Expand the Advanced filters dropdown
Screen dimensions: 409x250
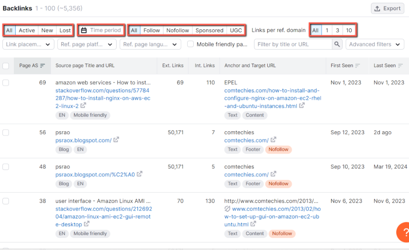point(375,44)
